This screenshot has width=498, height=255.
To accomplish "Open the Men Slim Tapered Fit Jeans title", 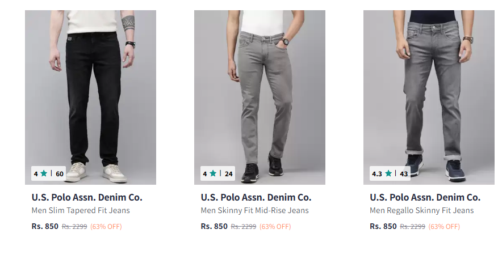I will pyautogui.click(x=81, y=211).
